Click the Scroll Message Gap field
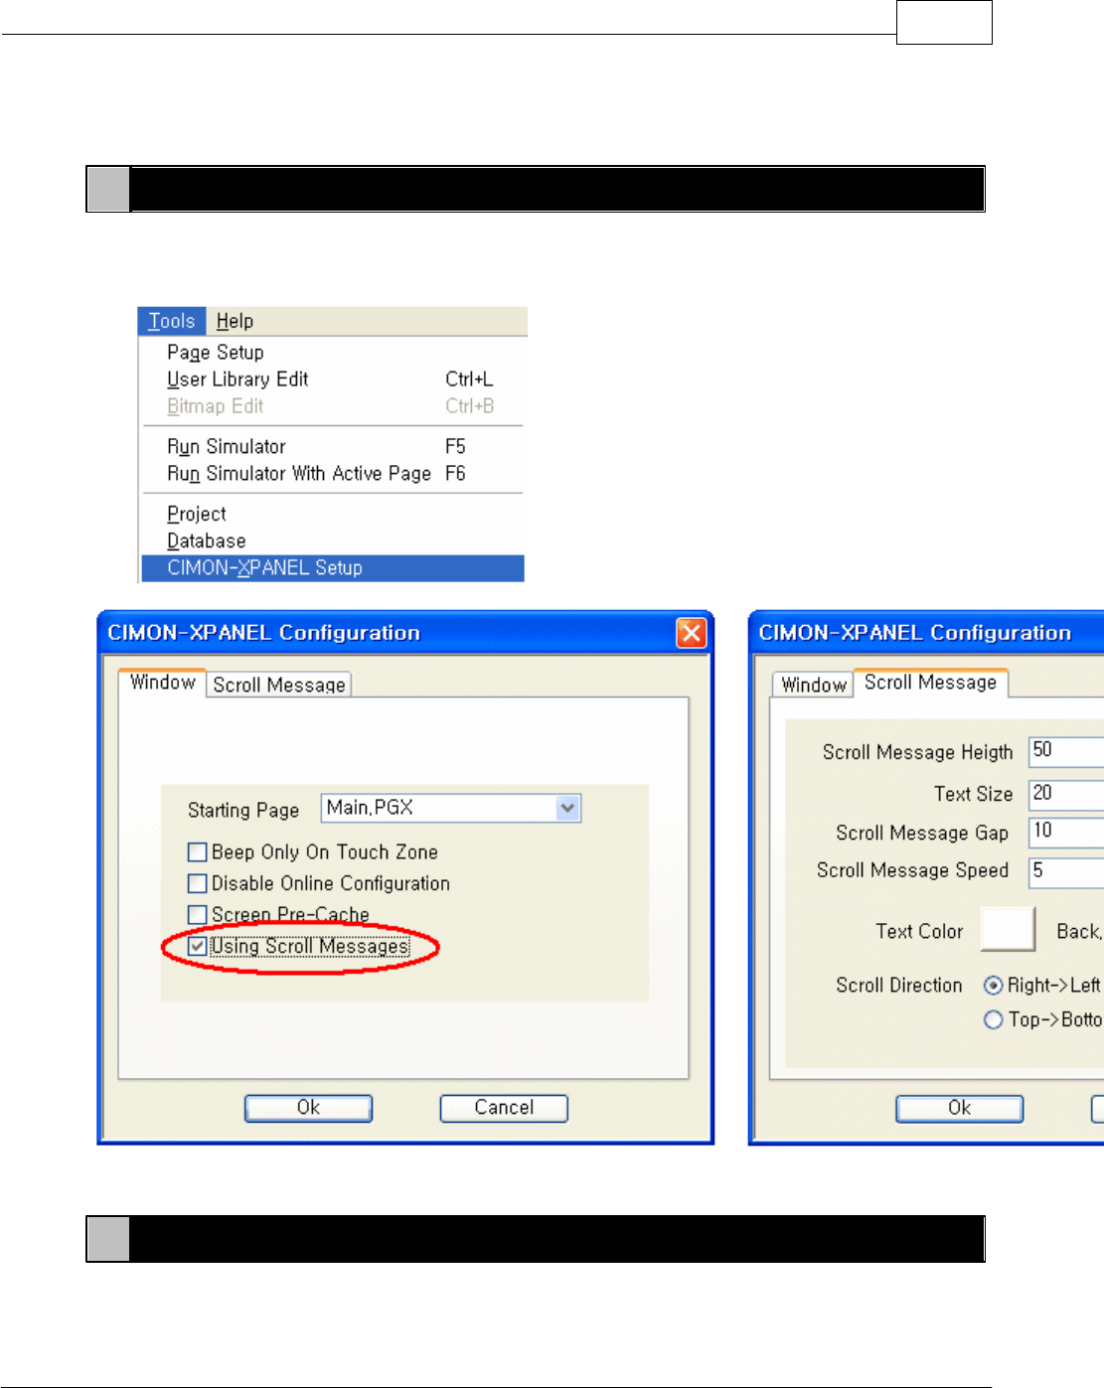The height and width of the screenshot is (1388, 1104). click(1066, 832)
